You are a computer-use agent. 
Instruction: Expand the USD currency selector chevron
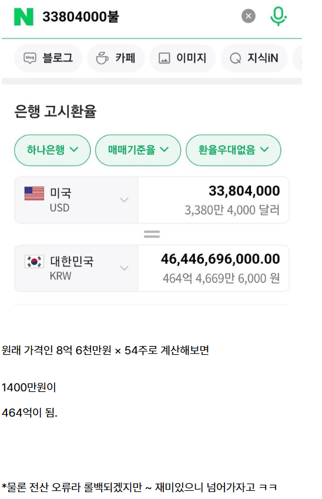click(124, 200)
